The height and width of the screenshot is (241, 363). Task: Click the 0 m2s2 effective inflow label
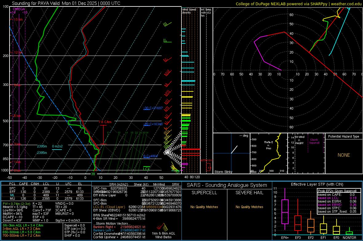click(57, 146)
